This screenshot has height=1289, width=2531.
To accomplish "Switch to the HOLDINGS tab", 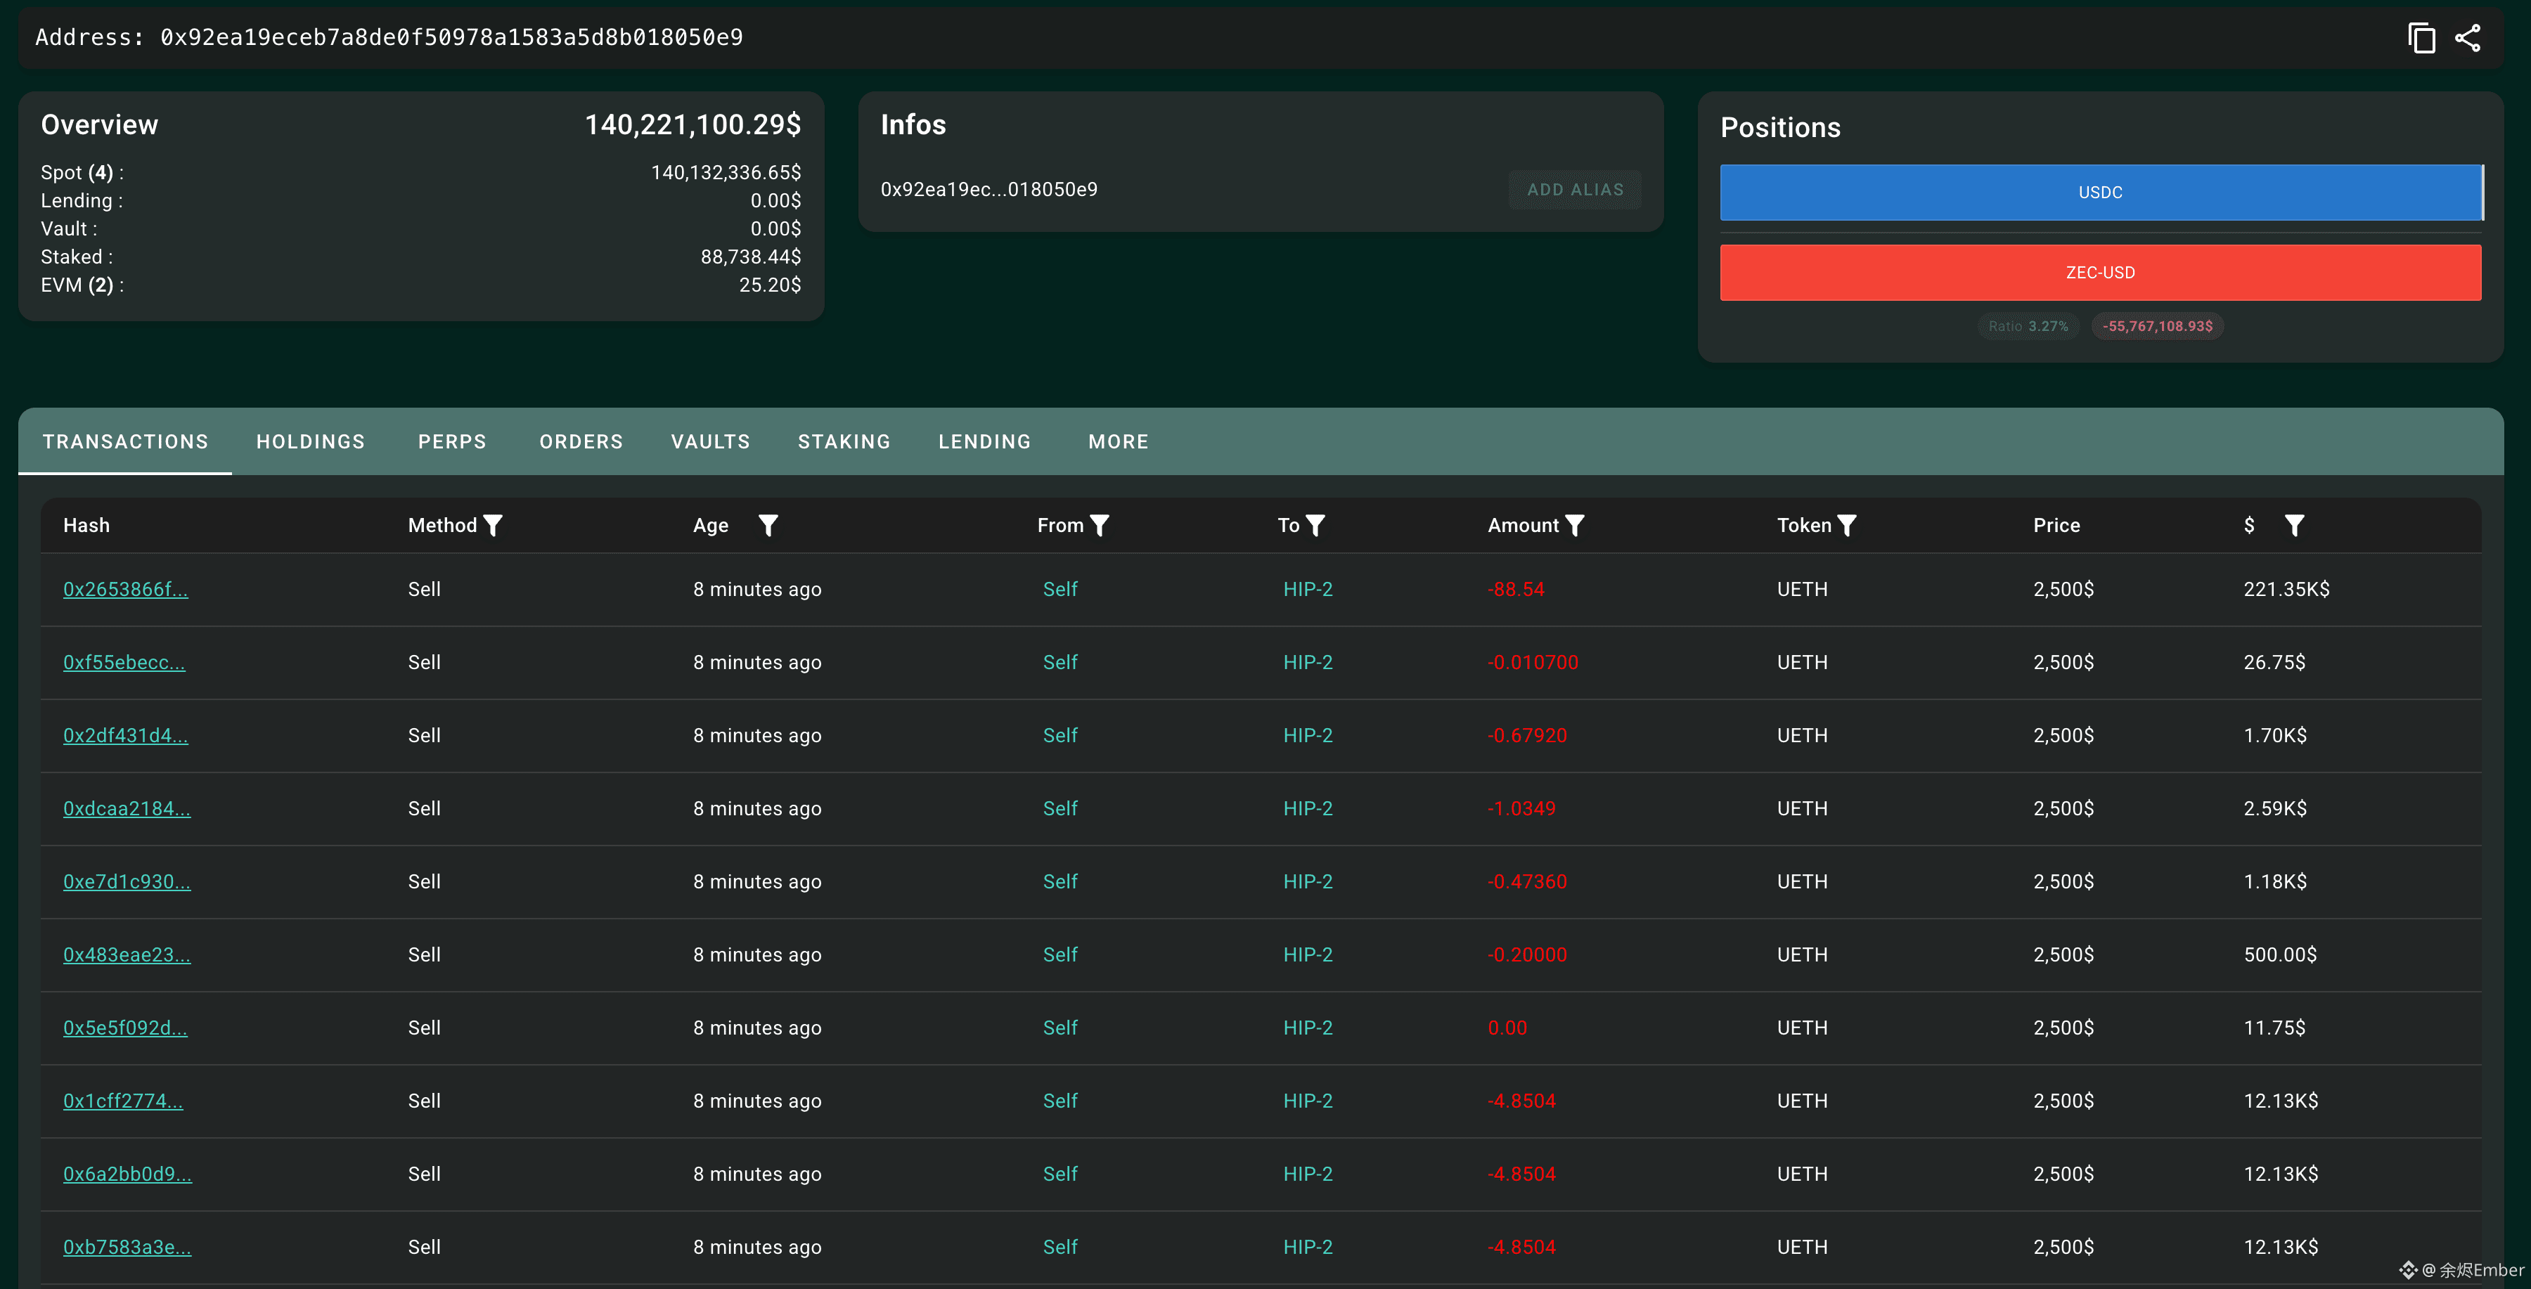I will [311, 442].
